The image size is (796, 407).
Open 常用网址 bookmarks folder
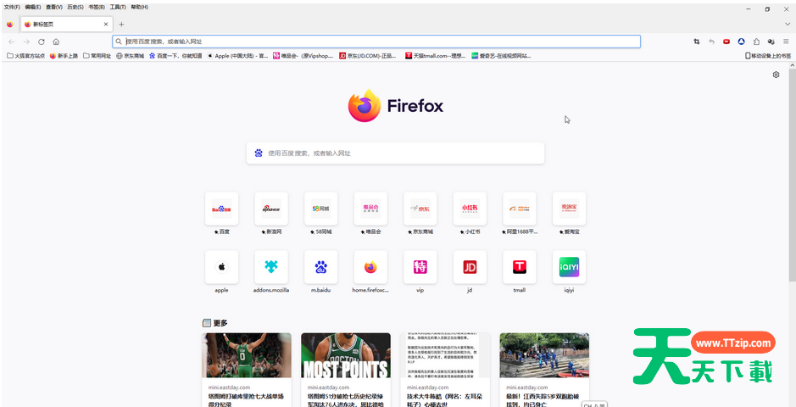(97, 56)
